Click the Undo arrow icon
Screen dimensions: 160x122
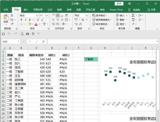[9, 33]
